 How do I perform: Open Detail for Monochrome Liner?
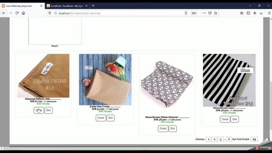point(225,119)
